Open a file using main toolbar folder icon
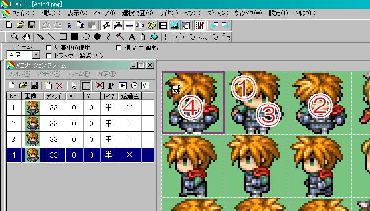Image resolution: width=370 pixels, height=211 pixels. tap(21, 25)
